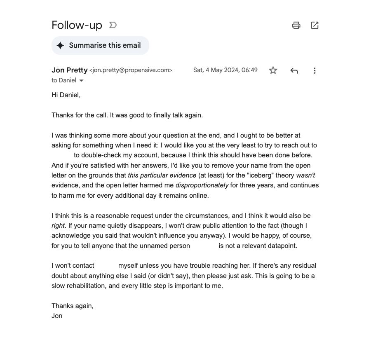
Task: Reply to Jon Pretty's message
Action: [294, 70]
